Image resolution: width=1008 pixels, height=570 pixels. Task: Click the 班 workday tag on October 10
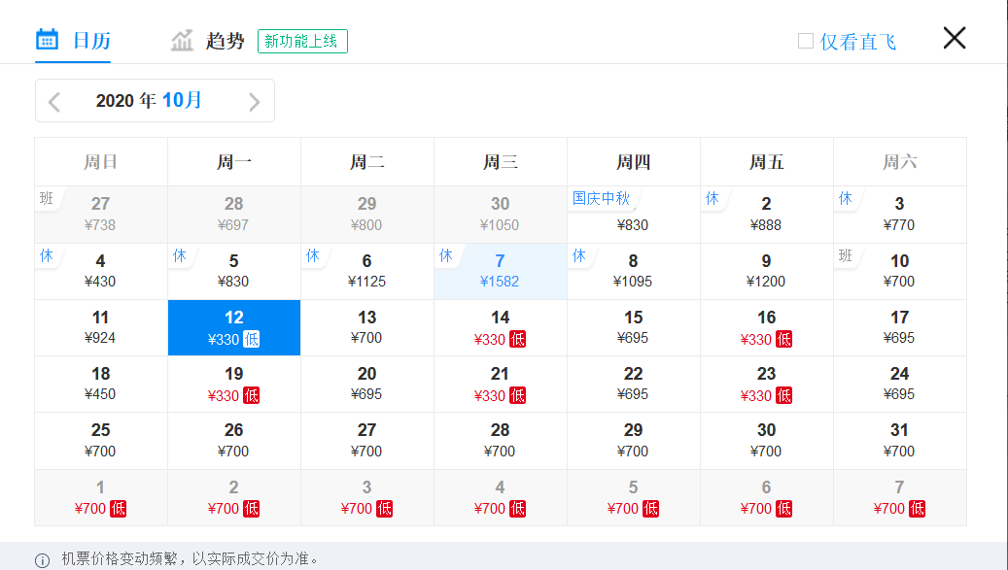tap(846, 255)
